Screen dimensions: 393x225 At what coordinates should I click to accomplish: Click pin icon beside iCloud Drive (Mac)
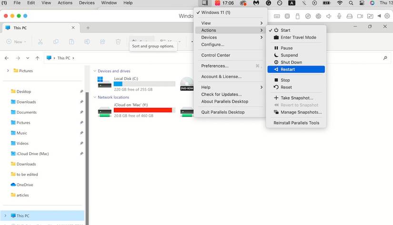(81, 154)
